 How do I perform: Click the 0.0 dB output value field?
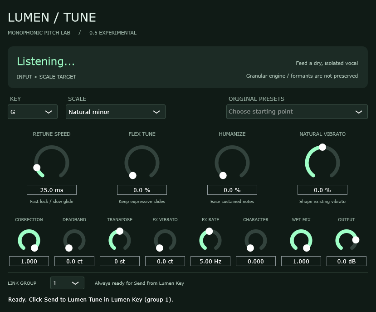pos(347,261)
